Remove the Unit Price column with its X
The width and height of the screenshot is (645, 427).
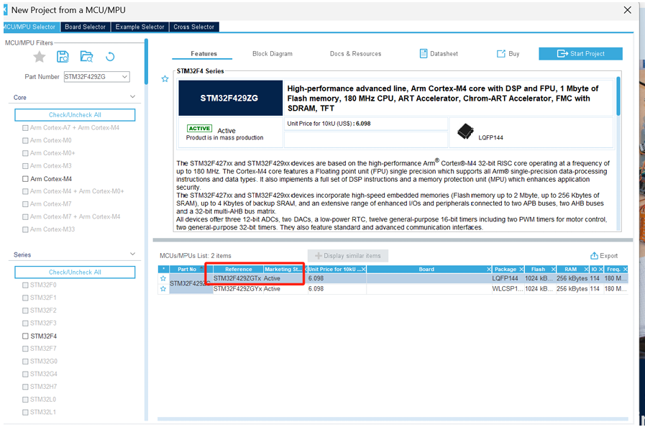[363, 269]
